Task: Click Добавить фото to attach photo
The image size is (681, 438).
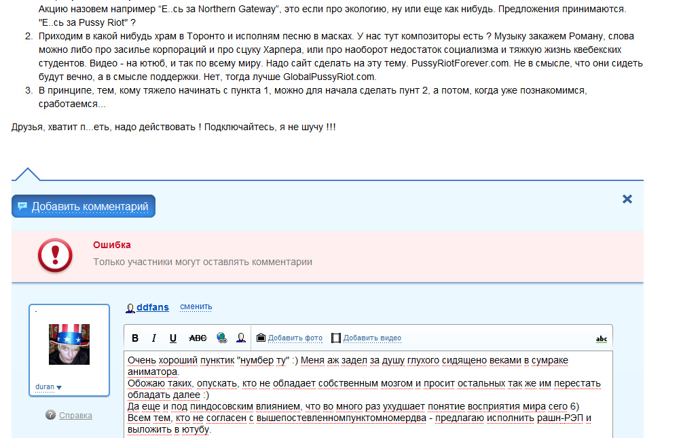Action: [295, 338]
